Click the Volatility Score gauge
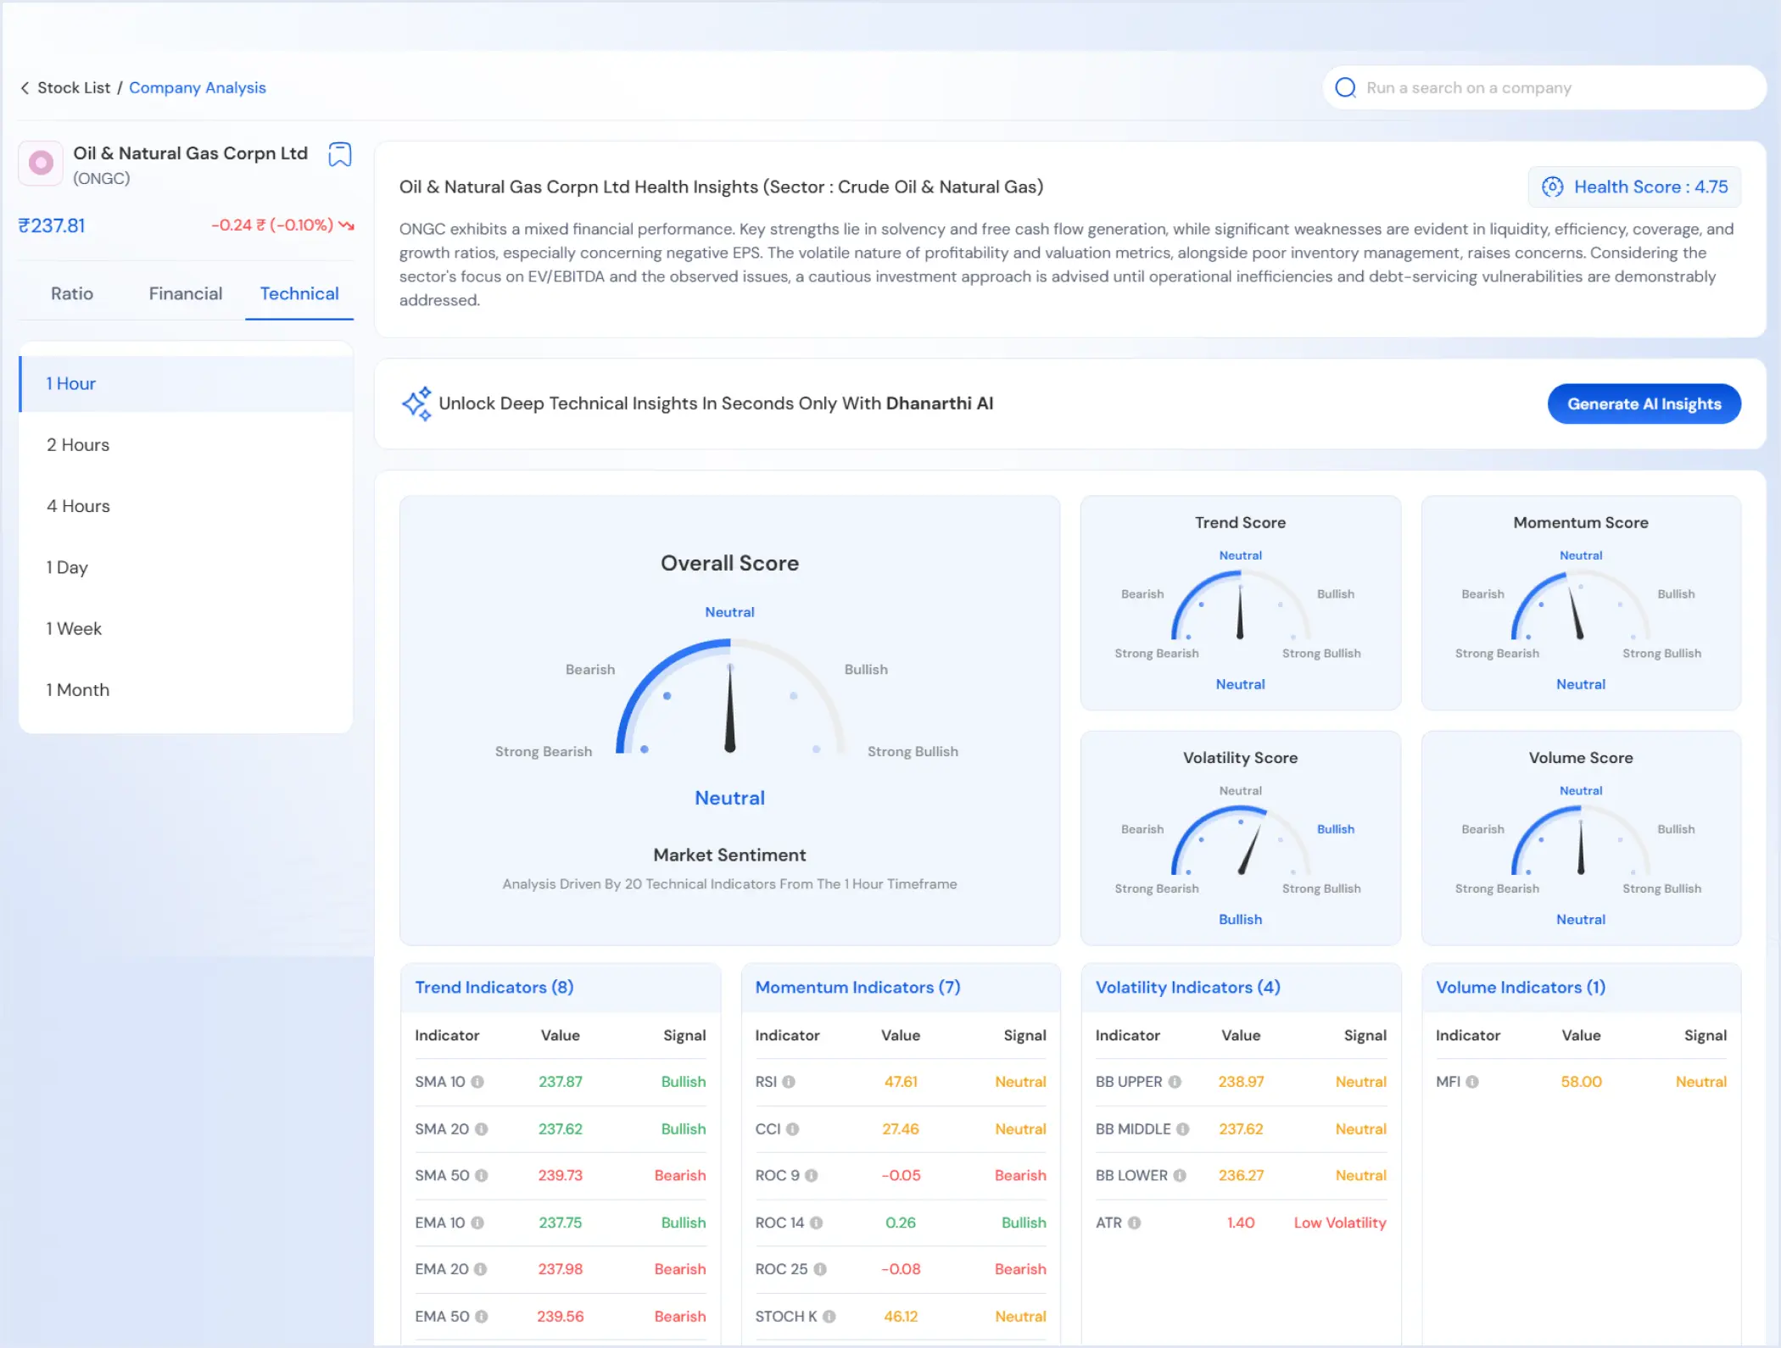Image resolution: width=1781 pixels, height=1348 pixels. point(1240,840)
